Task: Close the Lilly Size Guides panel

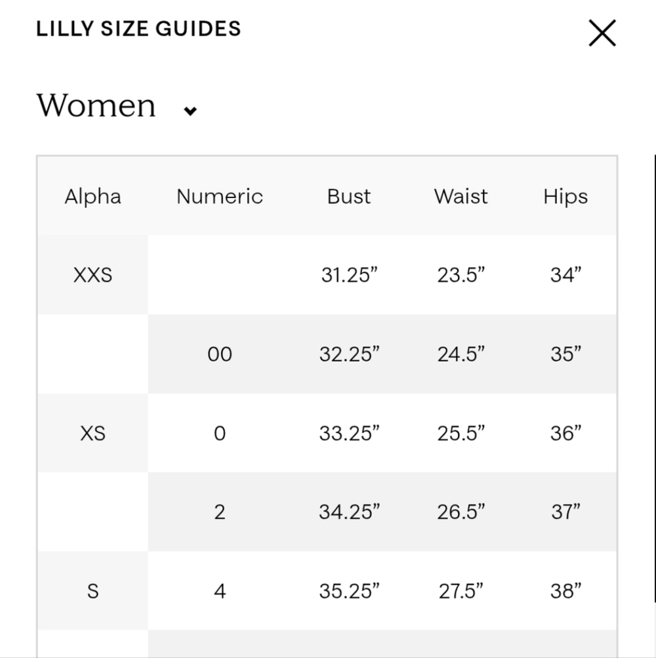Action: [x=602, y=33]
